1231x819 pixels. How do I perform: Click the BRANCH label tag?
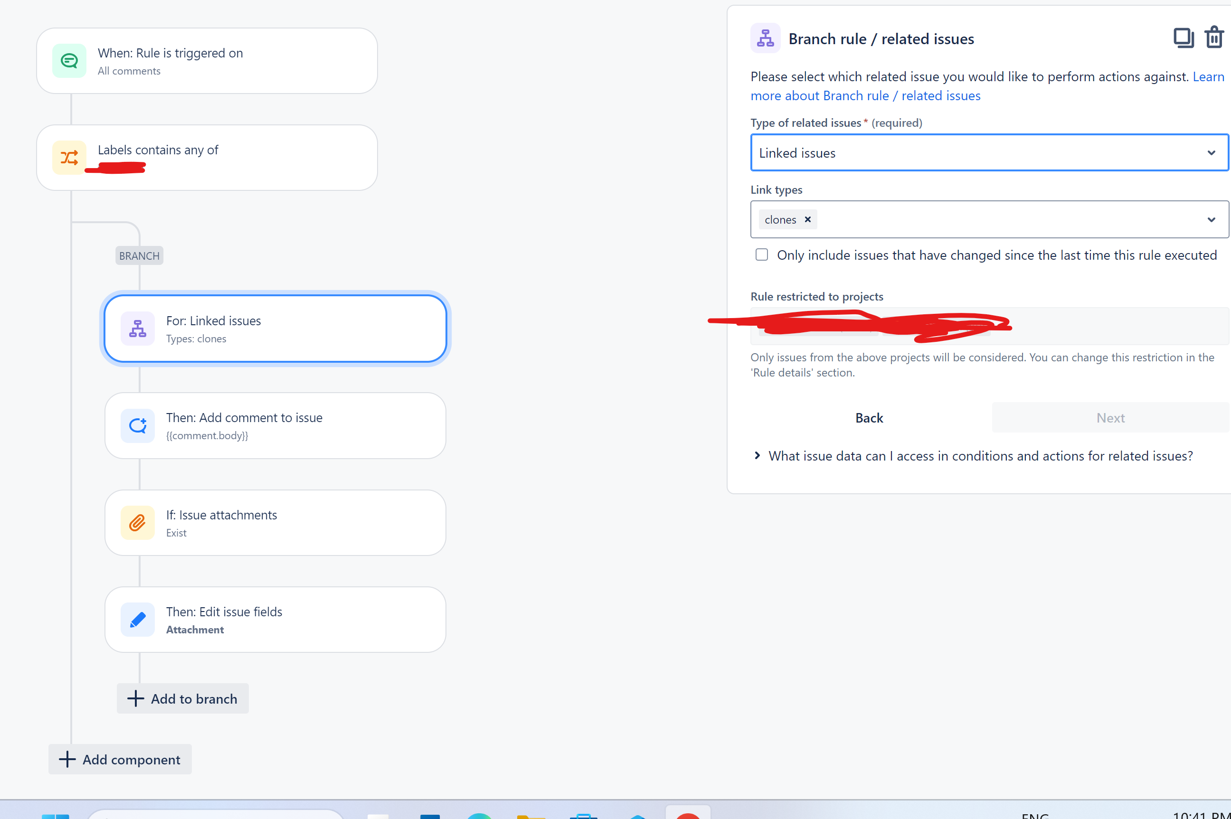pos(140,256)
